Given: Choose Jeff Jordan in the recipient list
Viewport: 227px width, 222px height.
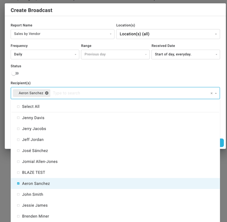Looking at the screenshot, I should [x=33, y=140].
